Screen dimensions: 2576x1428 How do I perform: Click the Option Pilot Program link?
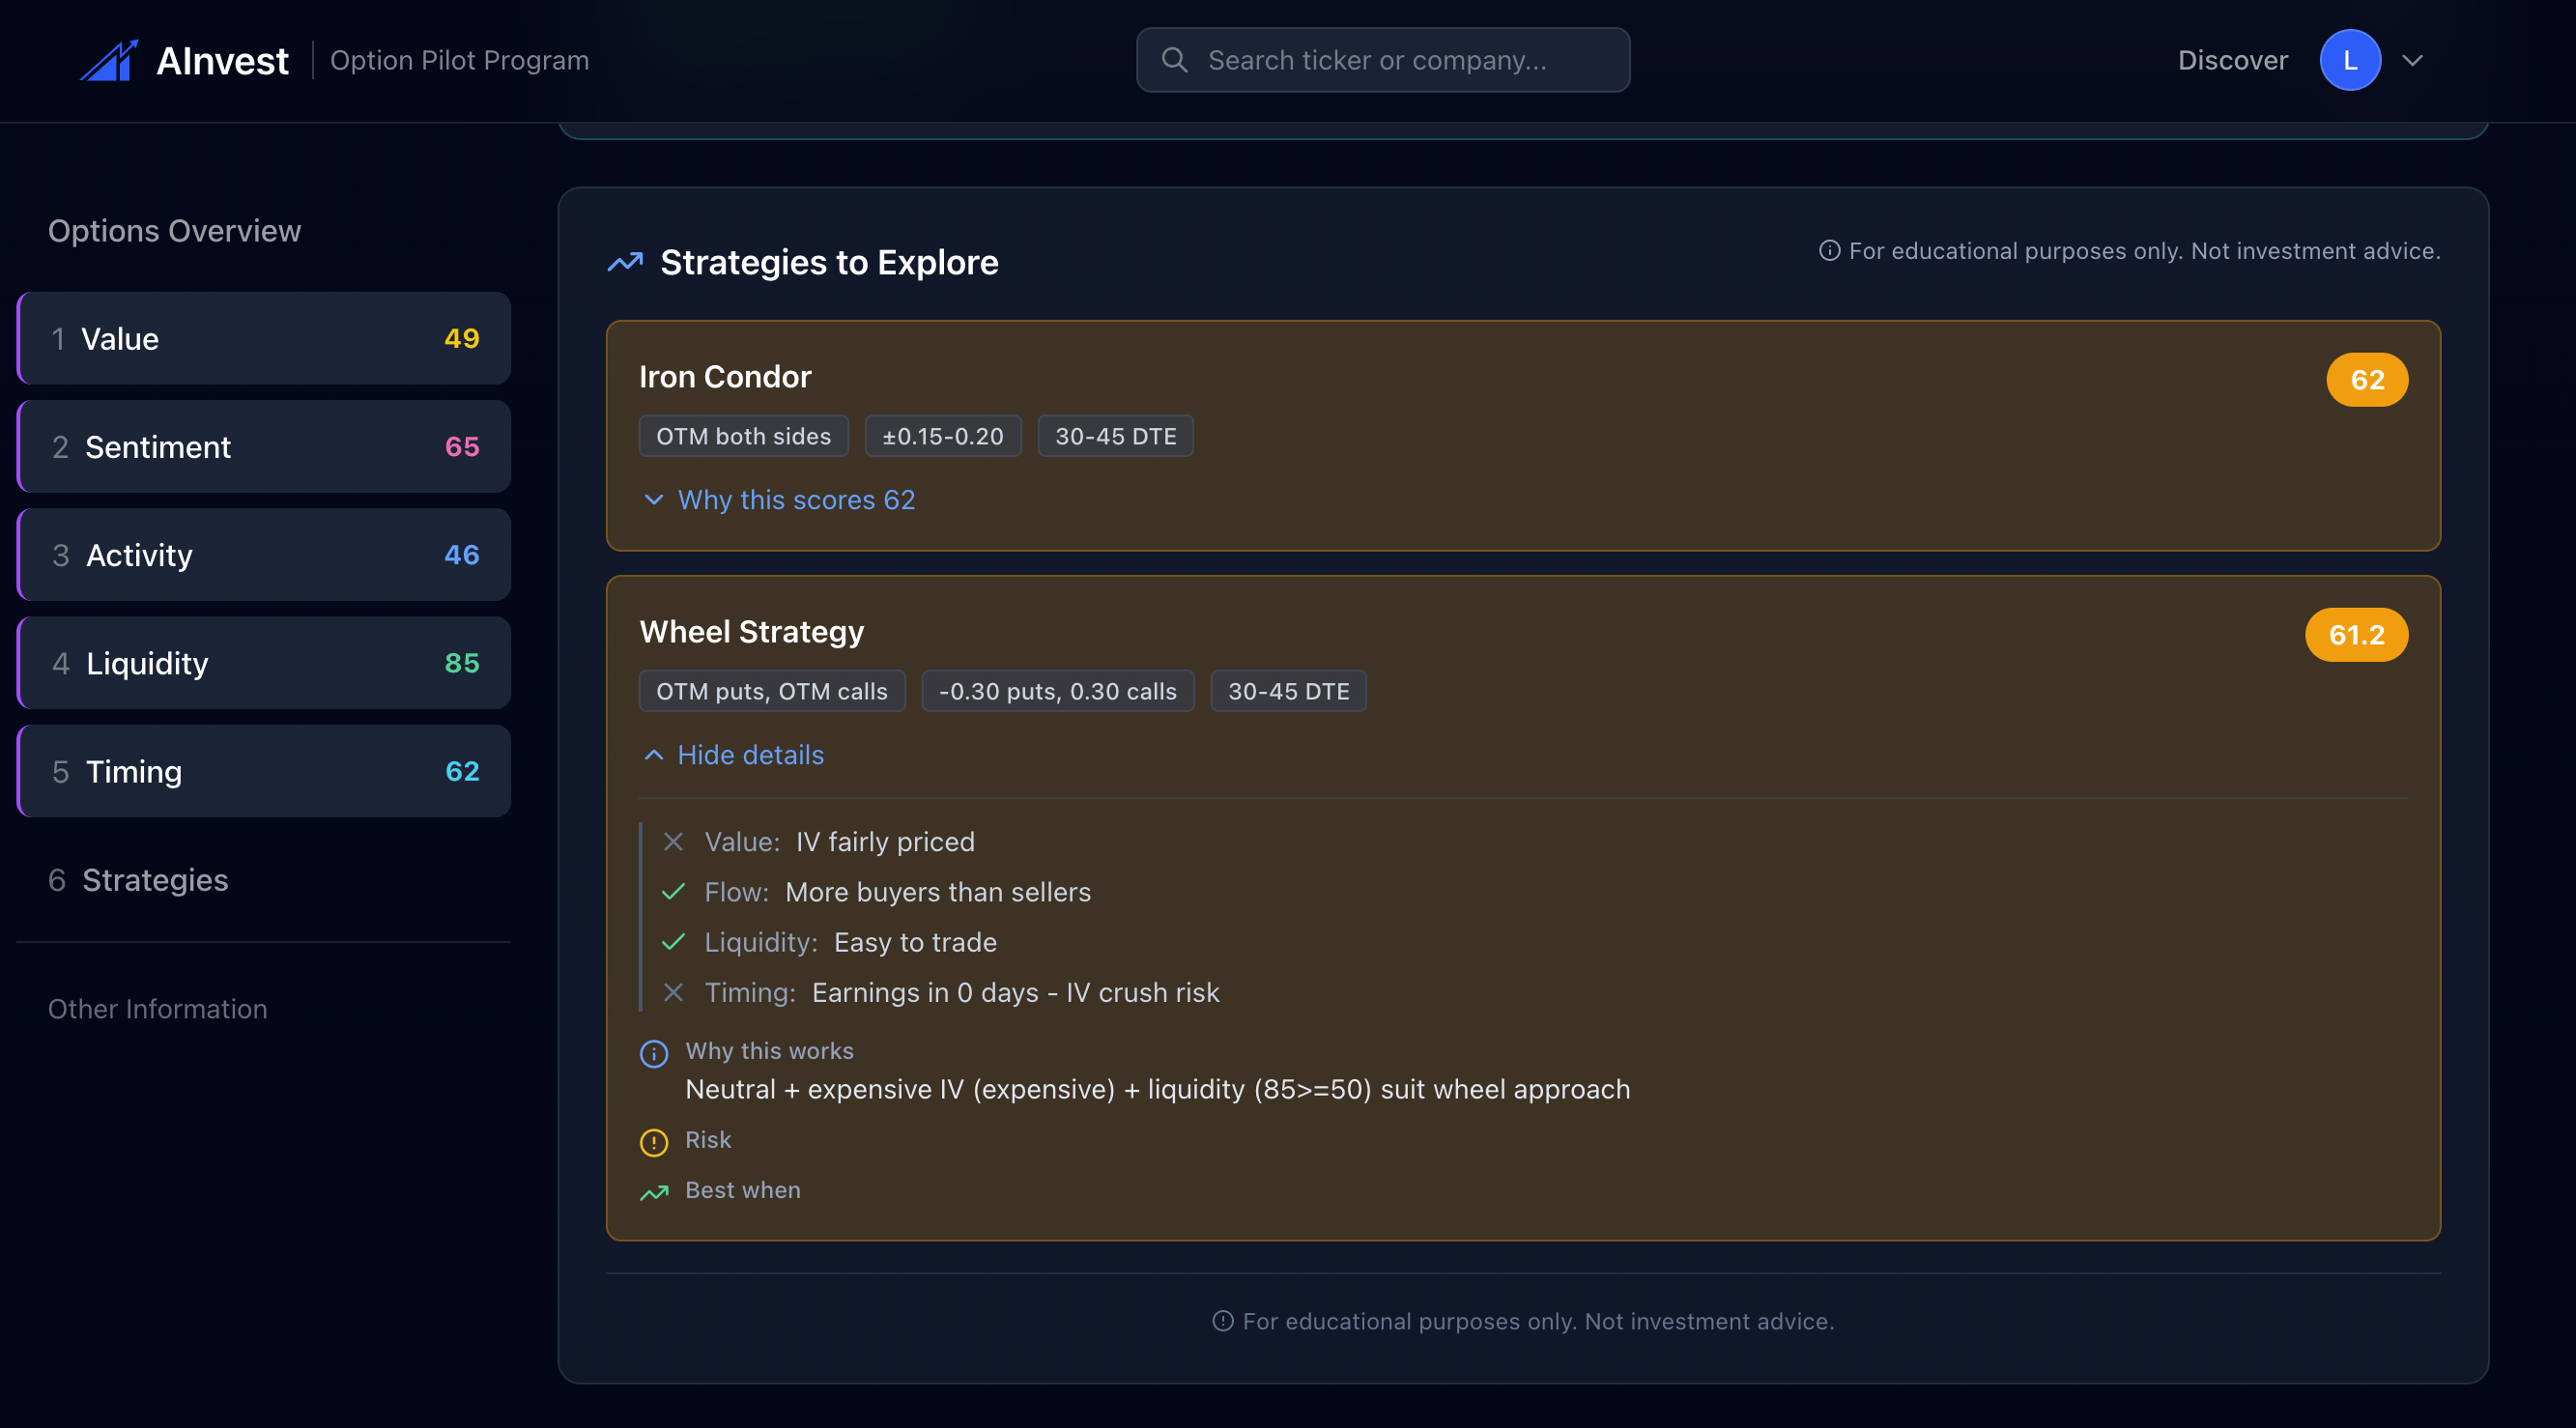[x=459, y=60]
